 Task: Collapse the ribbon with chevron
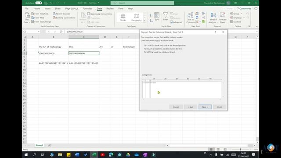(x=256, y=26)
